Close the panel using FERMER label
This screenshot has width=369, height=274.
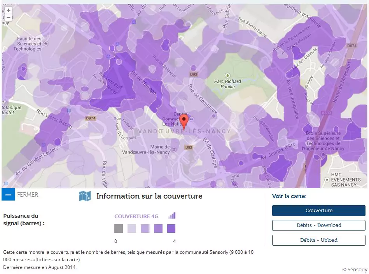pyautogui.click(x=28, y=195)
